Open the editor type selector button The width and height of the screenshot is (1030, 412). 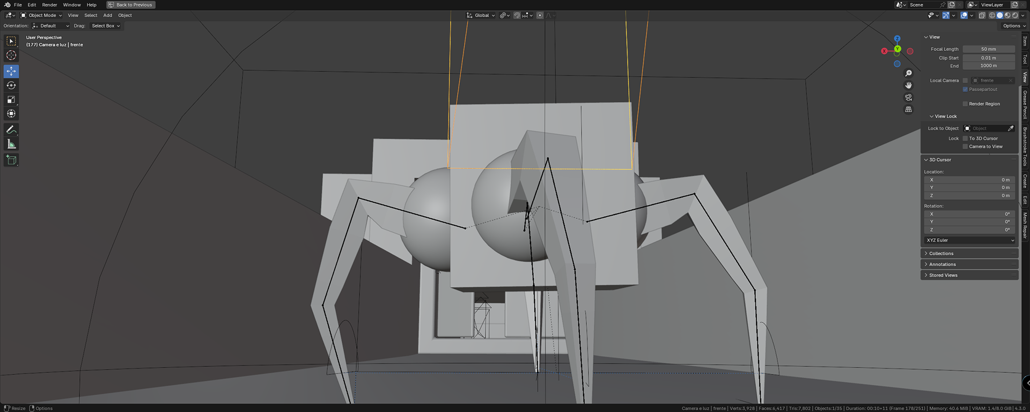point(10,16)
